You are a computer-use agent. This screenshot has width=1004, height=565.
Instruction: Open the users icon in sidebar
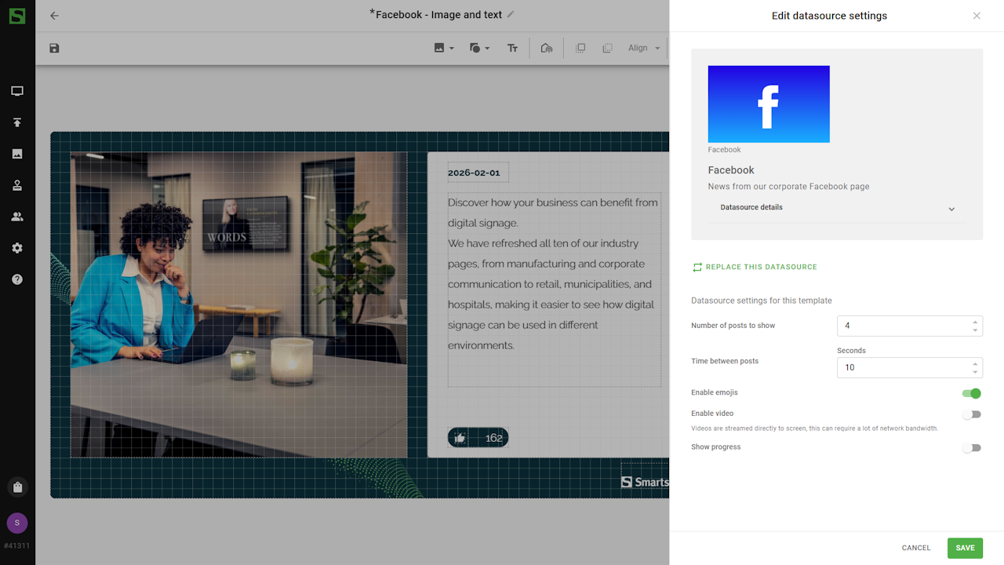tap(17, 217)
